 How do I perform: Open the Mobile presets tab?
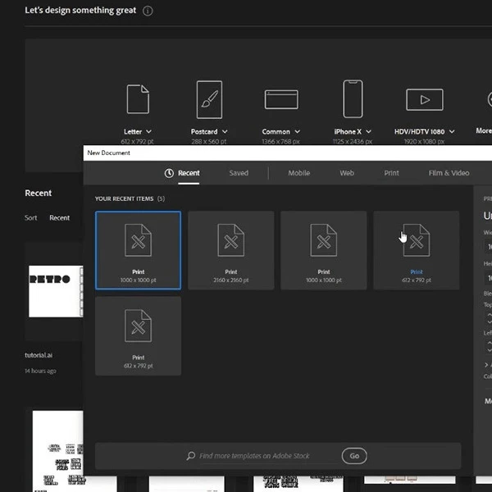[298, 173]
